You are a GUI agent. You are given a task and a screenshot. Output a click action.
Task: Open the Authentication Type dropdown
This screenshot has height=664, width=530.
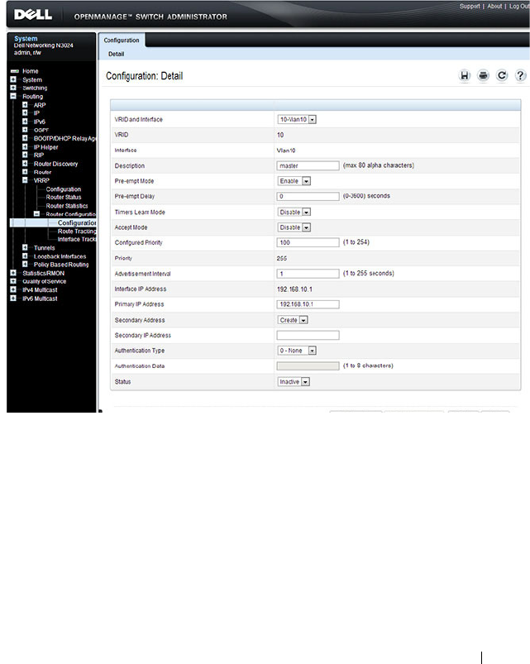(x=297, y=351)
